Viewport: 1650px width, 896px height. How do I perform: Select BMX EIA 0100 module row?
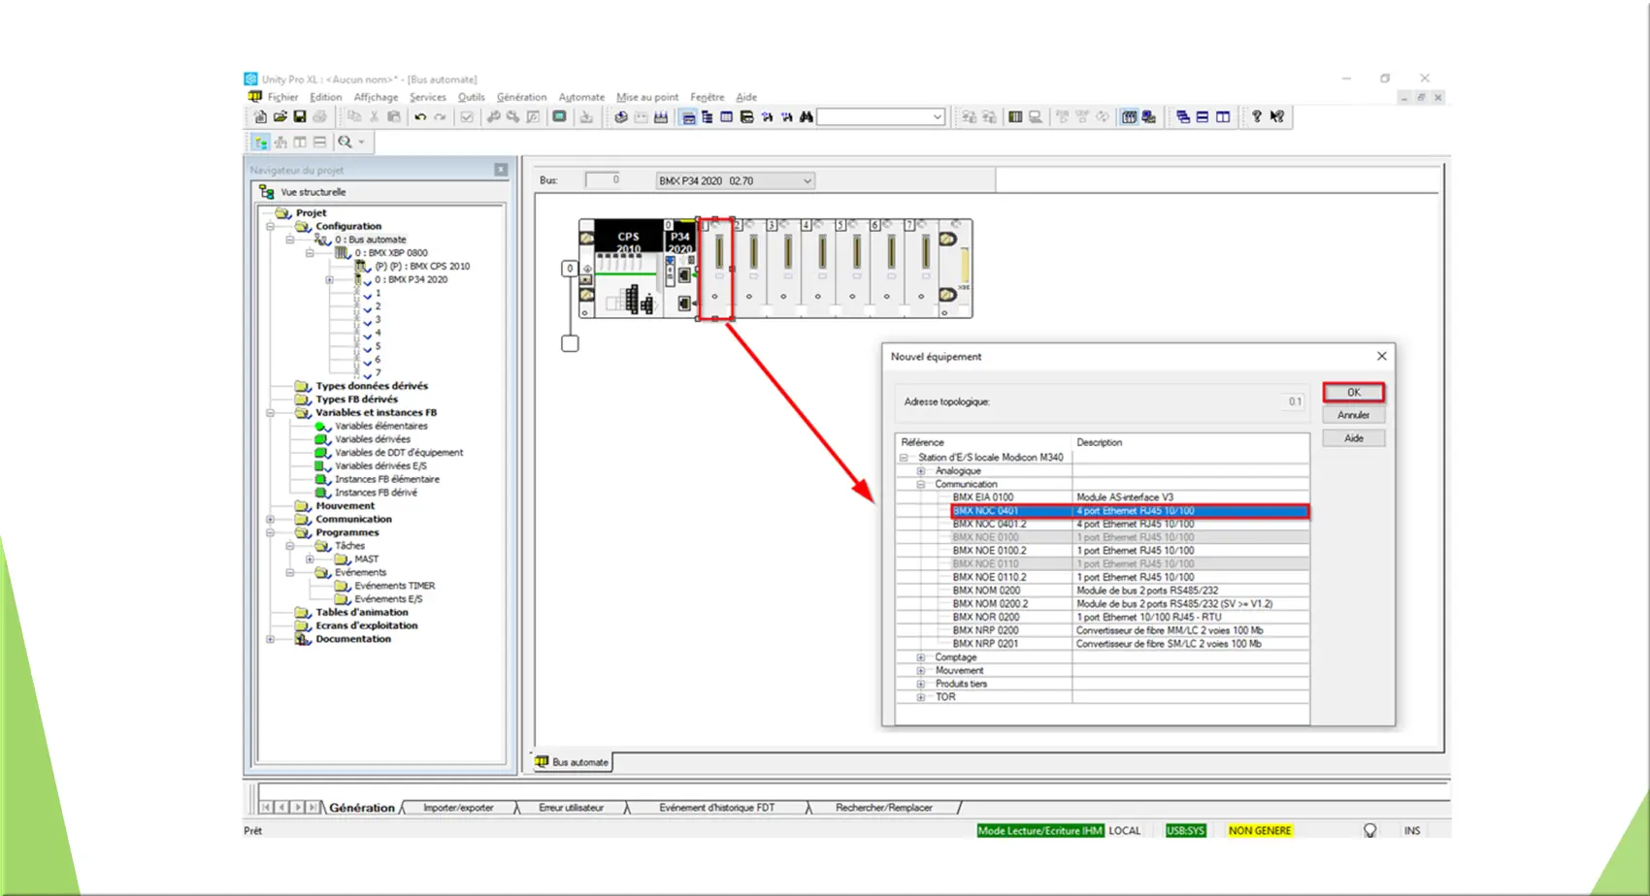1129,497
